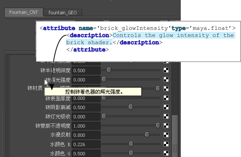Open checker map button for 水漫反射 row
This screenshot has width=241, height=157.
166,135
